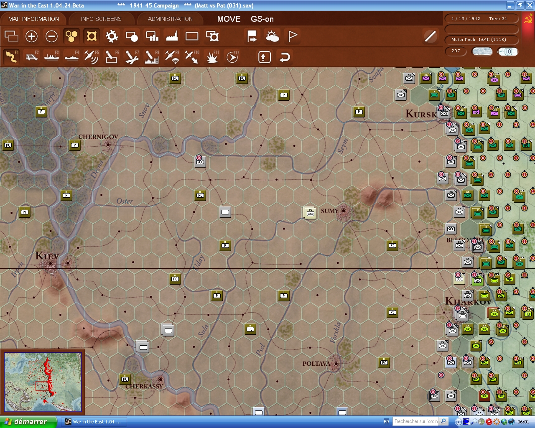Click the overview minimap
This screenshot has width=535, height=428.
[43, 381]
